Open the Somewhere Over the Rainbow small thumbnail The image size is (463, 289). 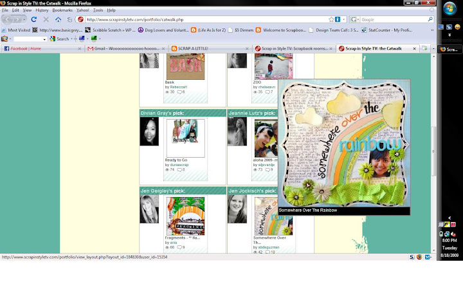(x=273, y=216)
